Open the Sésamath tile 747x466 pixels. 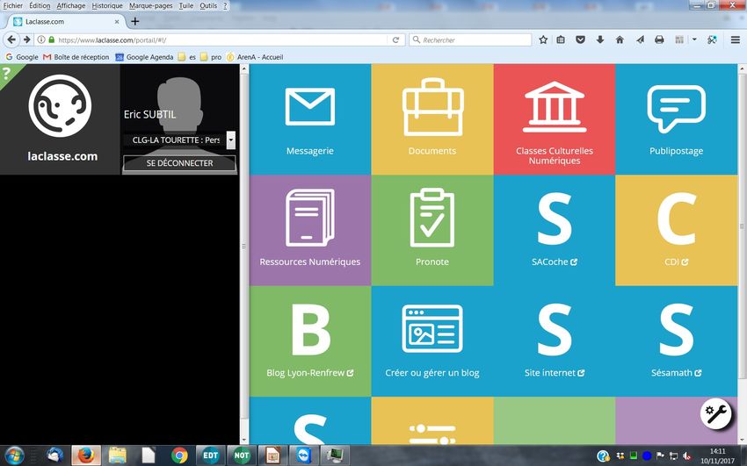point(676,341)
